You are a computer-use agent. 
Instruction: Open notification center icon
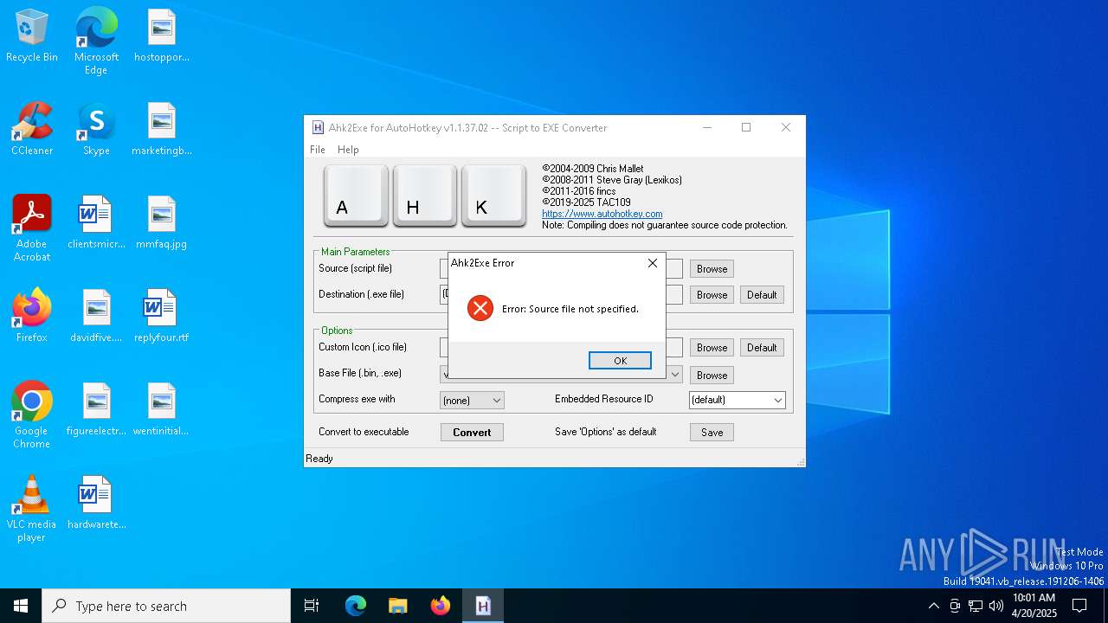1079,606
